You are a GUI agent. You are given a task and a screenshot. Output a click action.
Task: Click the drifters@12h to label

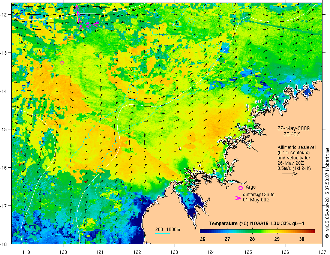point(259,195)
